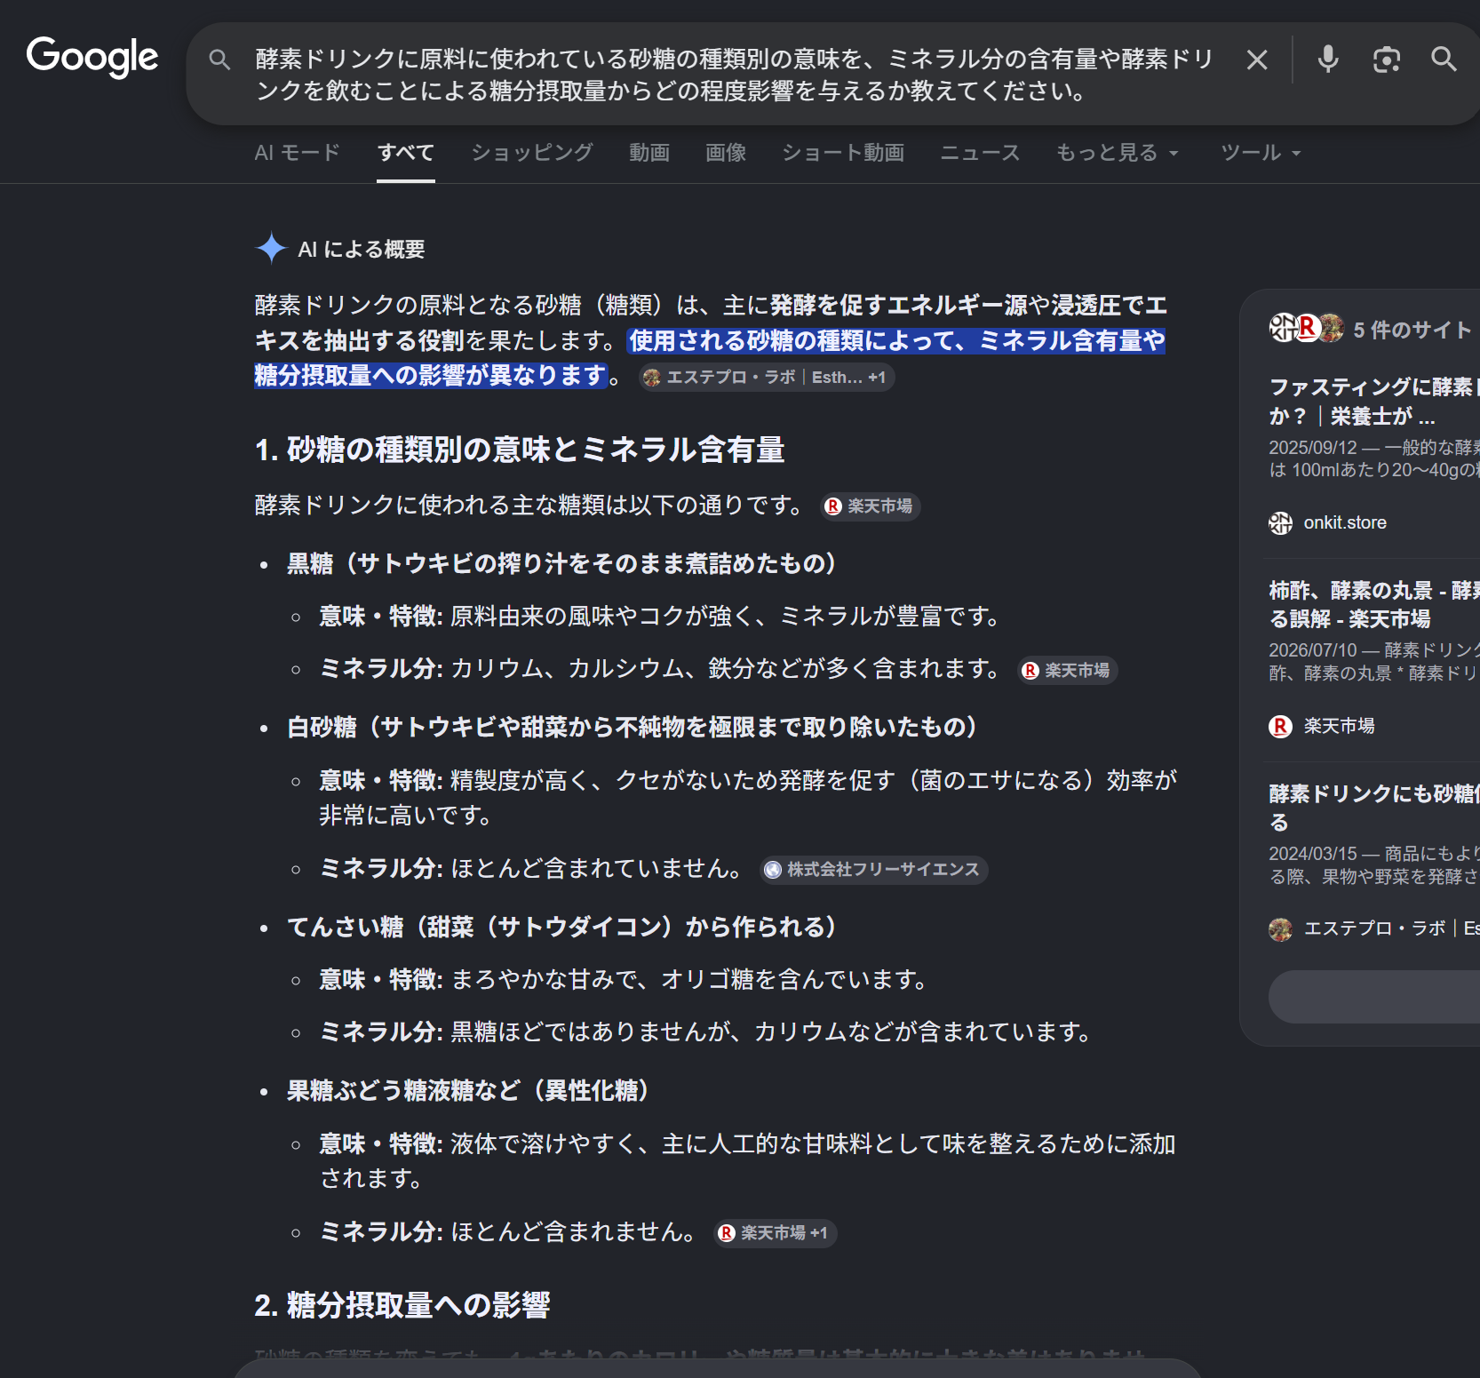Click the AI overview sparkle icon

click(271, 249)
